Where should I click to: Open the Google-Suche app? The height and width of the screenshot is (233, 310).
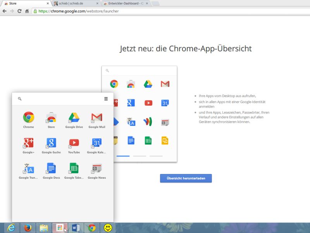tap(51, 145)
